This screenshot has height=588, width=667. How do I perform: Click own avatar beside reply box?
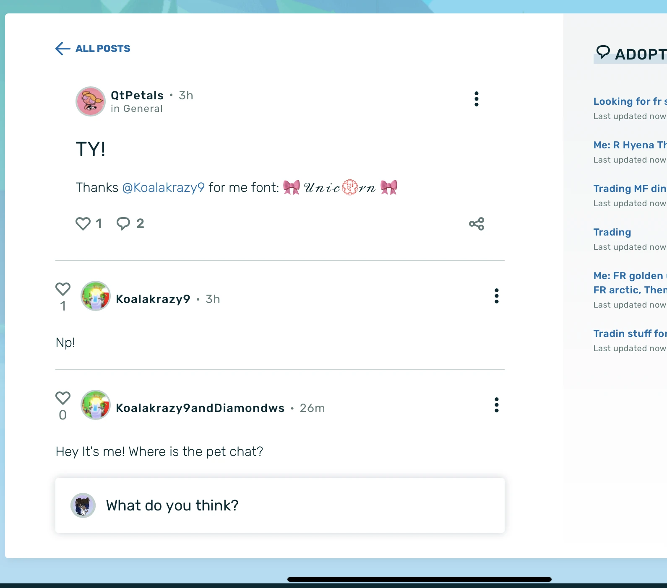(x=83, y=505)
